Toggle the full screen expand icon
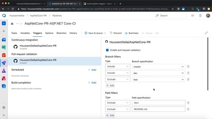212x119 pixels. pos(206,33)
